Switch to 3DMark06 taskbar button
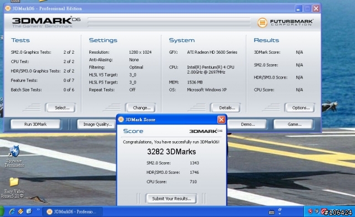Viewport: 355px width, 217px height. [x=73, y=212]
